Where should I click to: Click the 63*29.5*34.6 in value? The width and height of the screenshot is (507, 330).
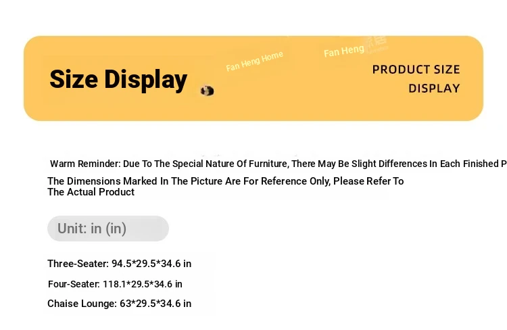point(155,304)
